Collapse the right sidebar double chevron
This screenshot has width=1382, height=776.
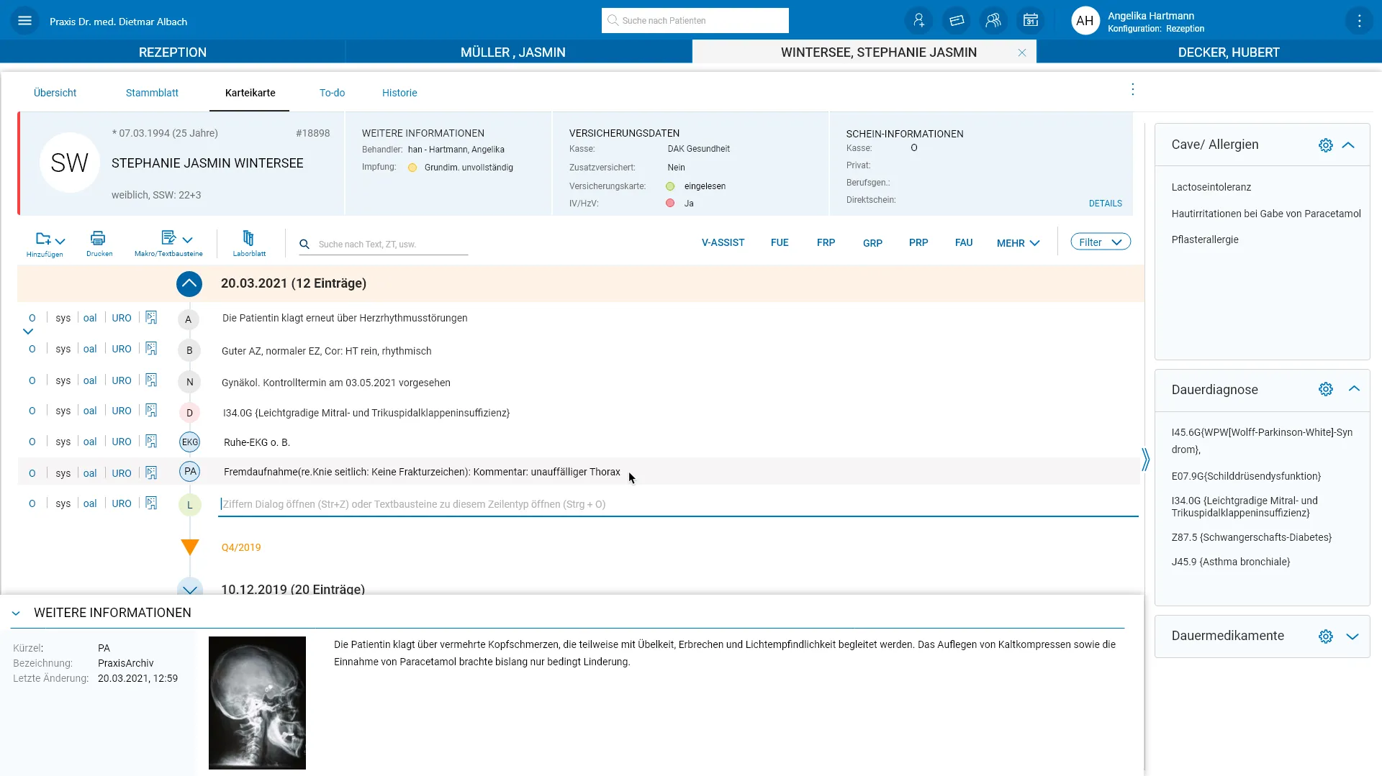click(x=1145, y=460)
